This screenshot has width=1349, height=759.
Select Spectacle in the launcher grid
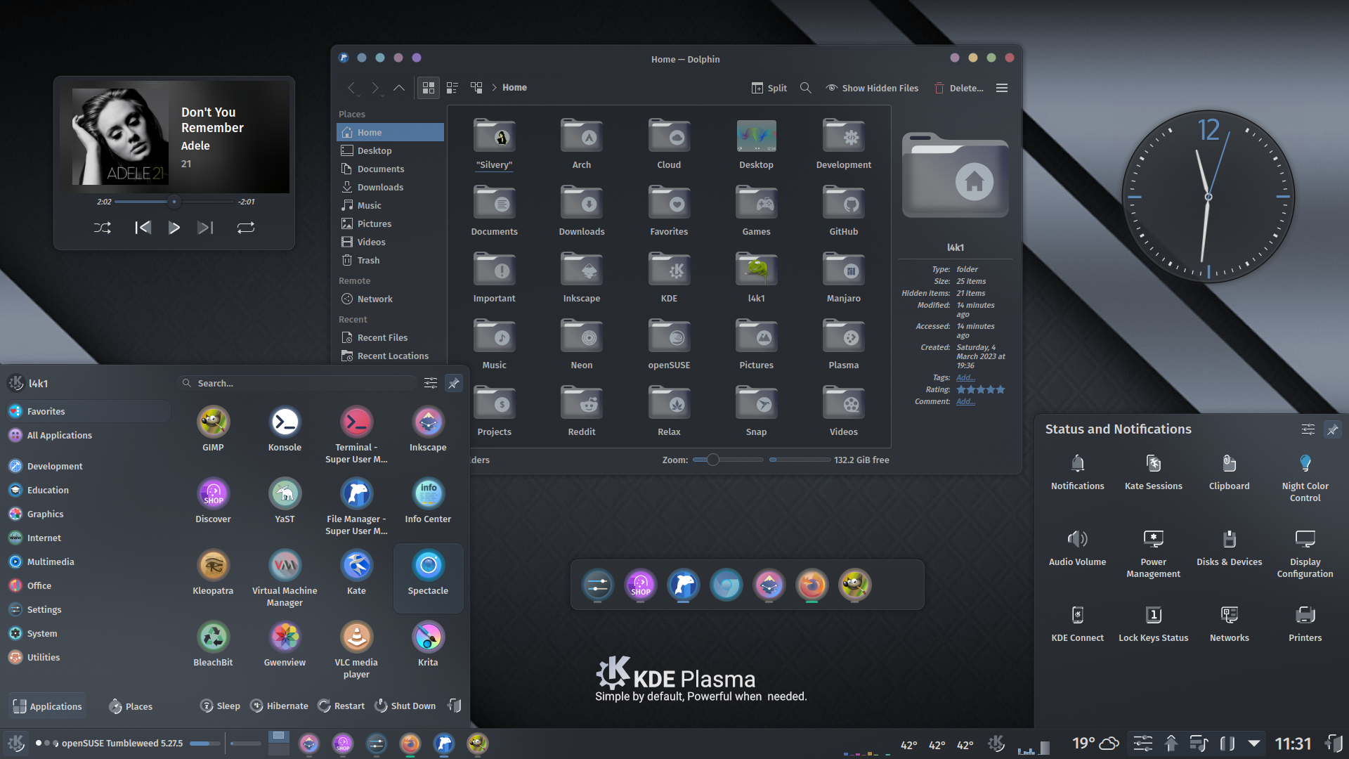click(428, 566)
